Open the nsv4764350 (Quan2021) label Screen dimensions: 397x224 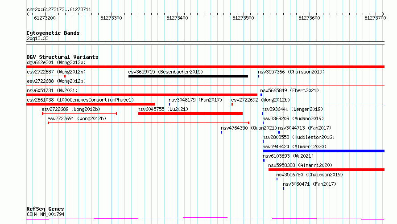tap(249, 128)
